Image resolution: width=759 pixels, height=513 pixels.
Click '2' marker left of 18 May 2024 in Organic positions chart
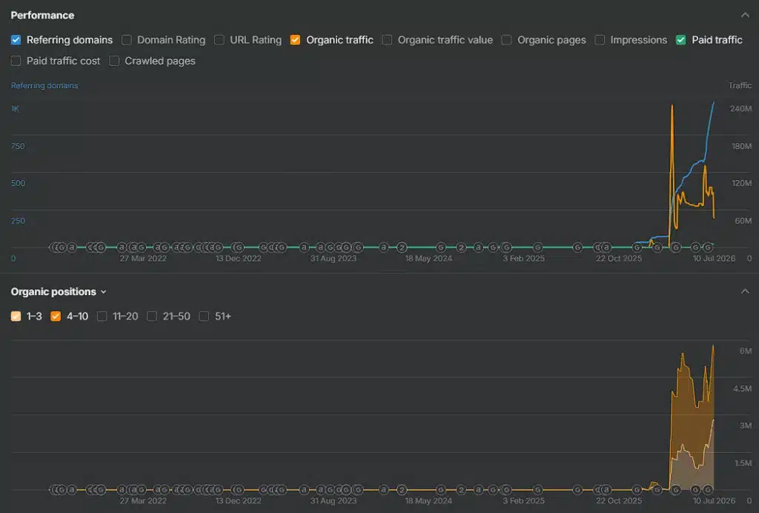click(402, 490)
